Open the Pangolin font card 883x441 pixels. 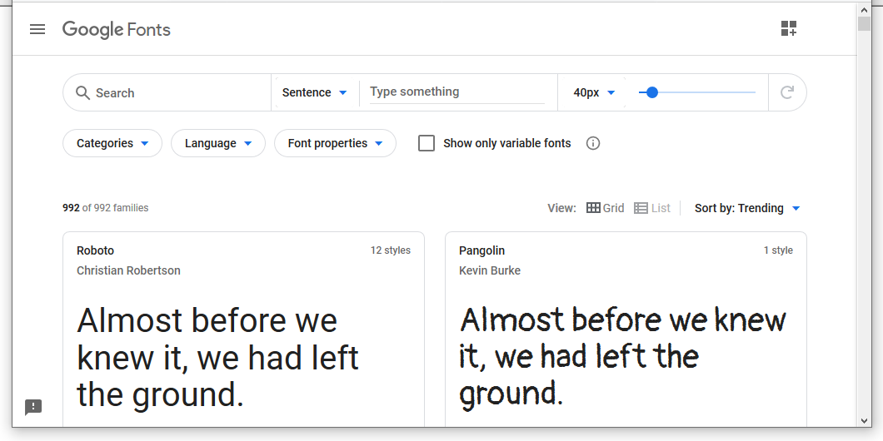626,333
